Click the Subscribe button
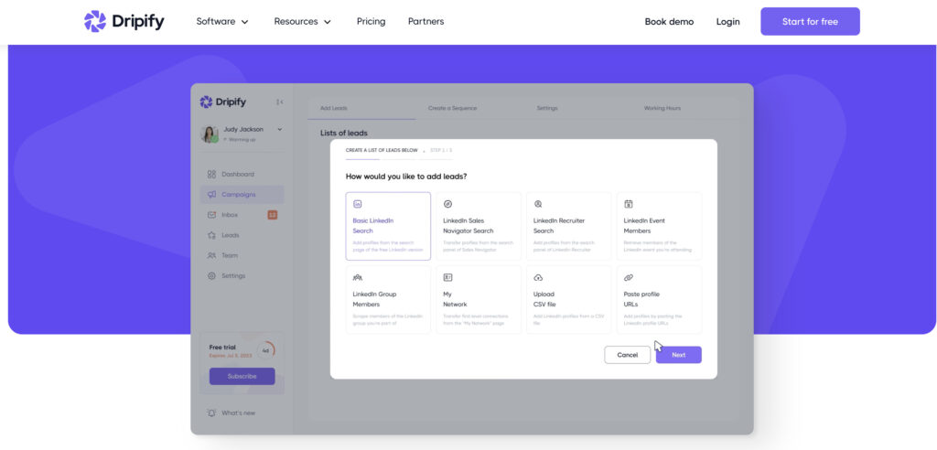This screenshot has height=450, width=937. point(242,377)
